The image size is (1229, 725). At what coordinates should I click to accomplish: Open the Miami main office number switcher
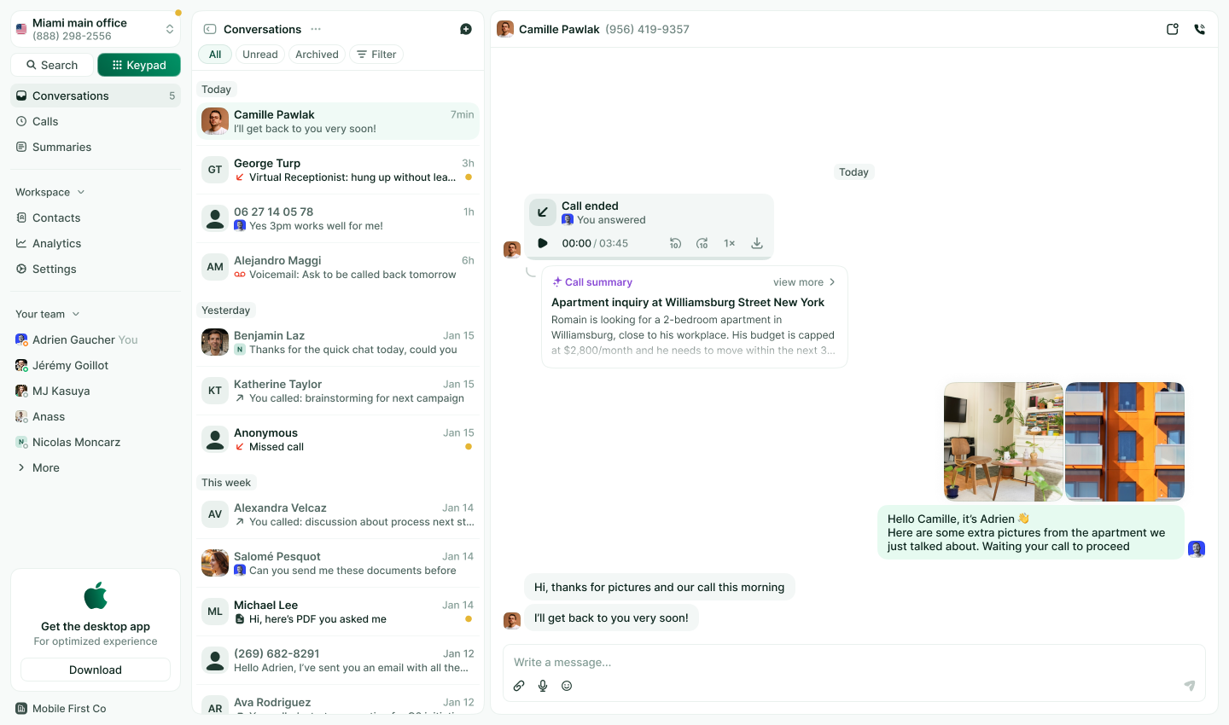96,29
